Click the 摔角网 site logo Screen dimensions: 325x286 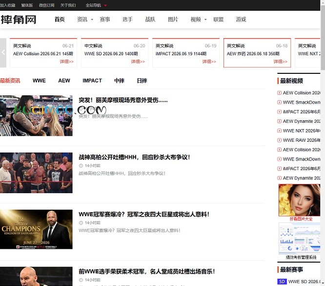[18, 20]
